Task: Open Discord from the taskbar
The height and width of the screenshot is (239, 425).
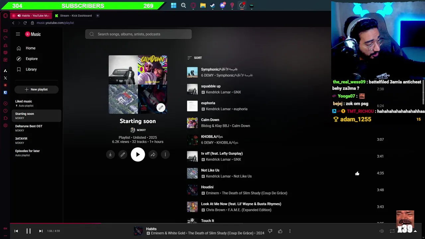Action: (222, 5)
